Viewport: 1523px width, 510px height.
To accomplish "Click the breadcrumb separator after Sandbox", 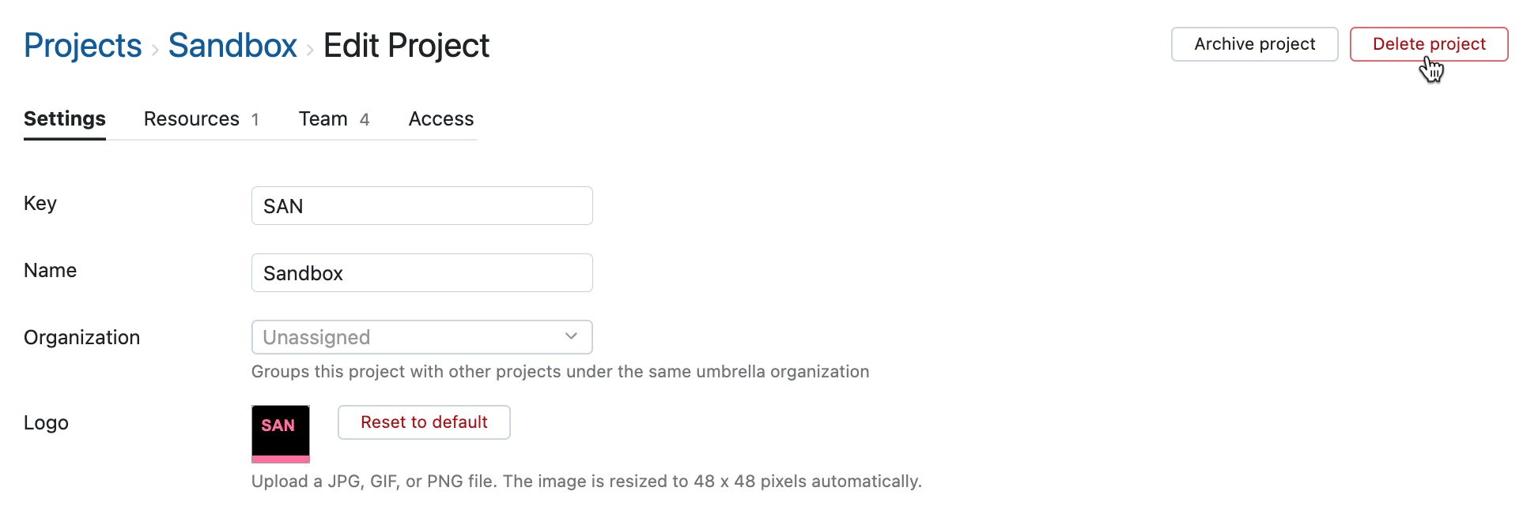I will pyautogui.click(x=310, y=51).
